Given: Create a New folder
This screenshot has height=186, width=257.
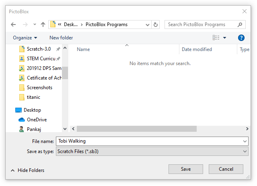Looking at the screenshot, I should pyautogui.click(x=61, y=38).
